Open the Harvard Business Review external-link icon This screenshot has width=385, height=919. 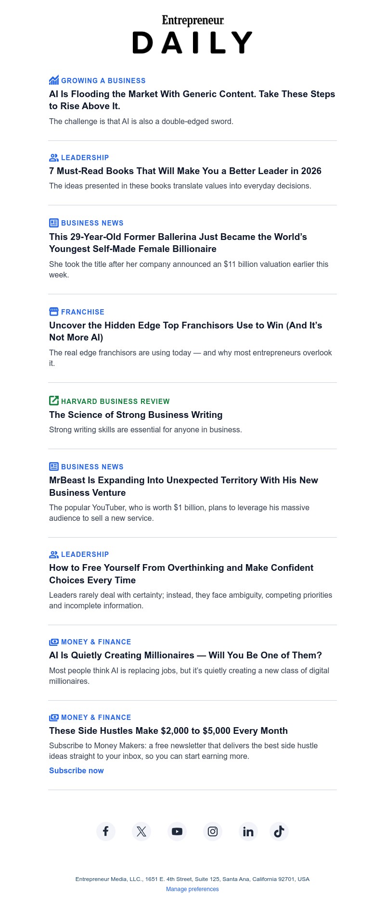click(x=53, y=401)
